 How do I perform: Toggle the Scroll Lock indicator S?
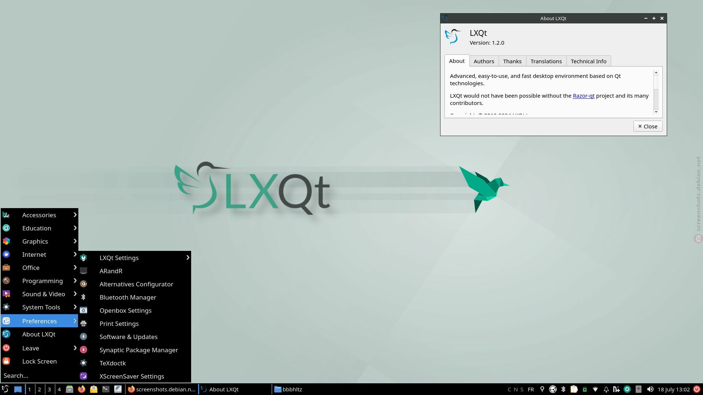[522, 390]
